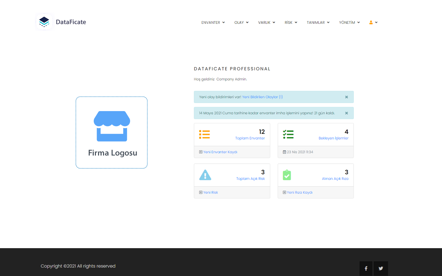Click plus icon beside Yeni Rıza Kaydı
442x276 pixels.
(x=284, y=192)
